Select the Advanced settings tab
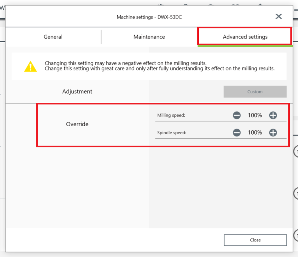 tap(245, 37)
